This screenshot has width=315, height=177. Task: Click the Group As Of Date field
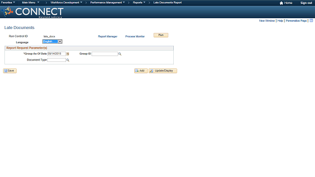57,54
